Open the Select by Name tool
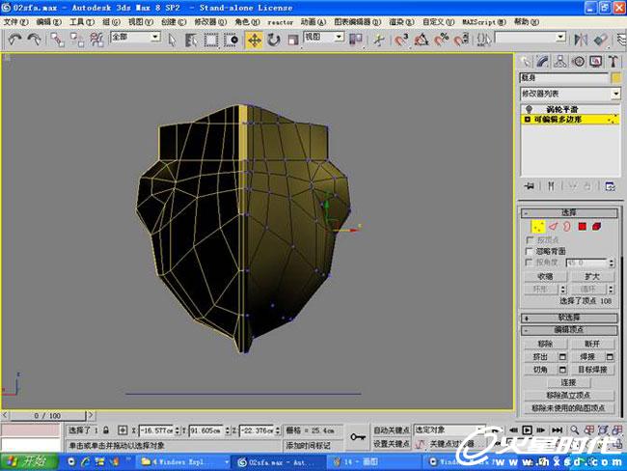Image resolution: width=627 pixels, height=471 pixels. [x=191, y=40]
